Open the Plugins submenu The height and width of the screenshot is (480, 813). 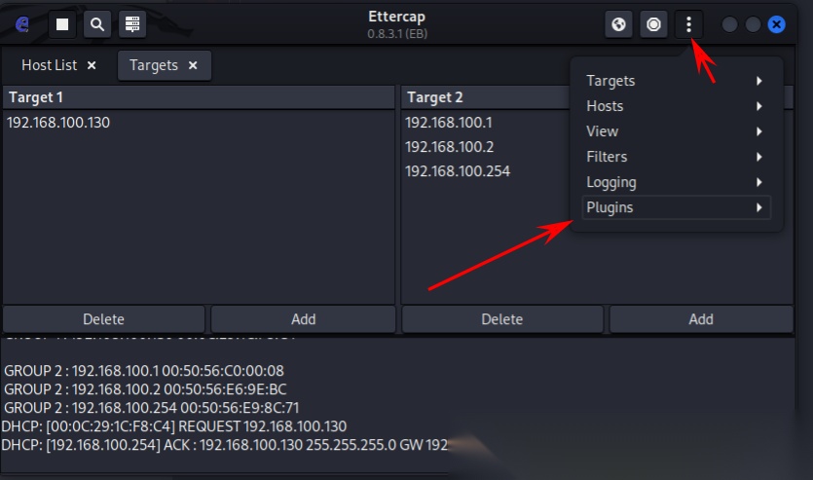tap(676, 207)
